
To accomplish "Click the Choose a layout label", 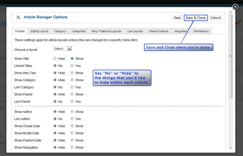I will [26, 50].
